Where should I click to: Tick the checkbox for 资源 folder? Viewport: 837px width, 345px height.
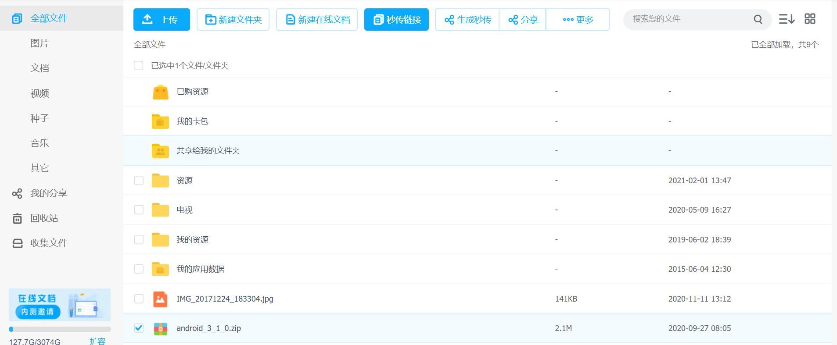pyautogui.click(x=139, y=181)
